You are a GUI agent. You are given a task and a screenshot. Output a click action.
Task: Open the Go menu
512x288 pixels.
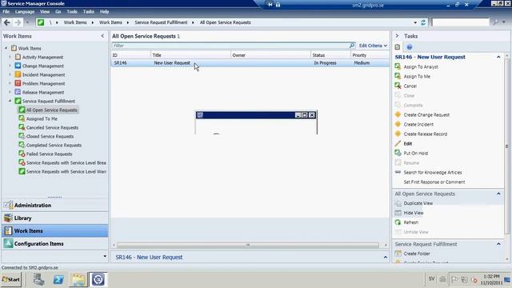58,11
